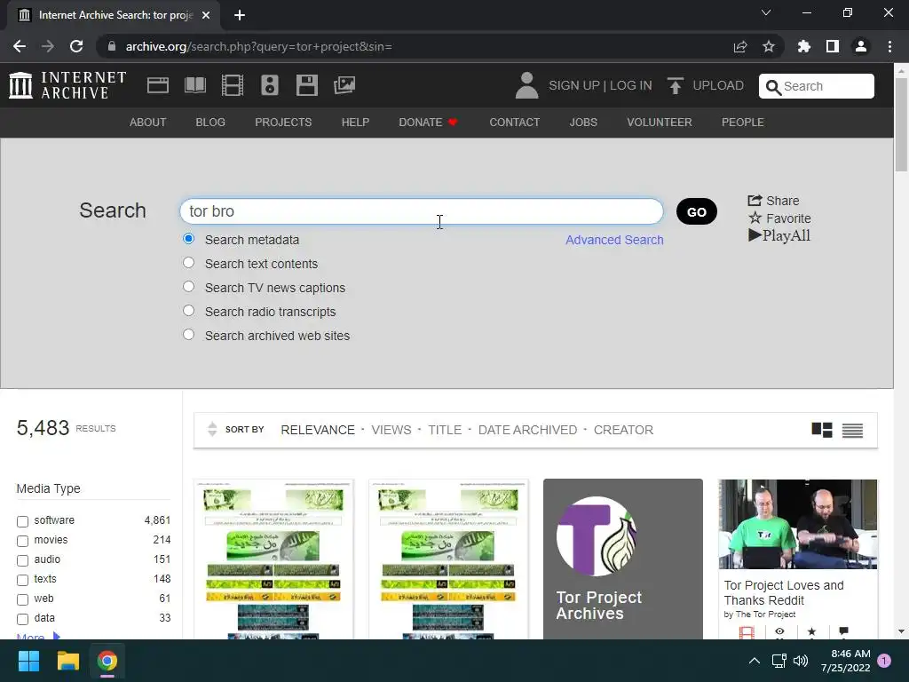The image size is (909, 682).
Task: Click PlayAll play icon
Action: pyautogui.click(x=755, y=234)
